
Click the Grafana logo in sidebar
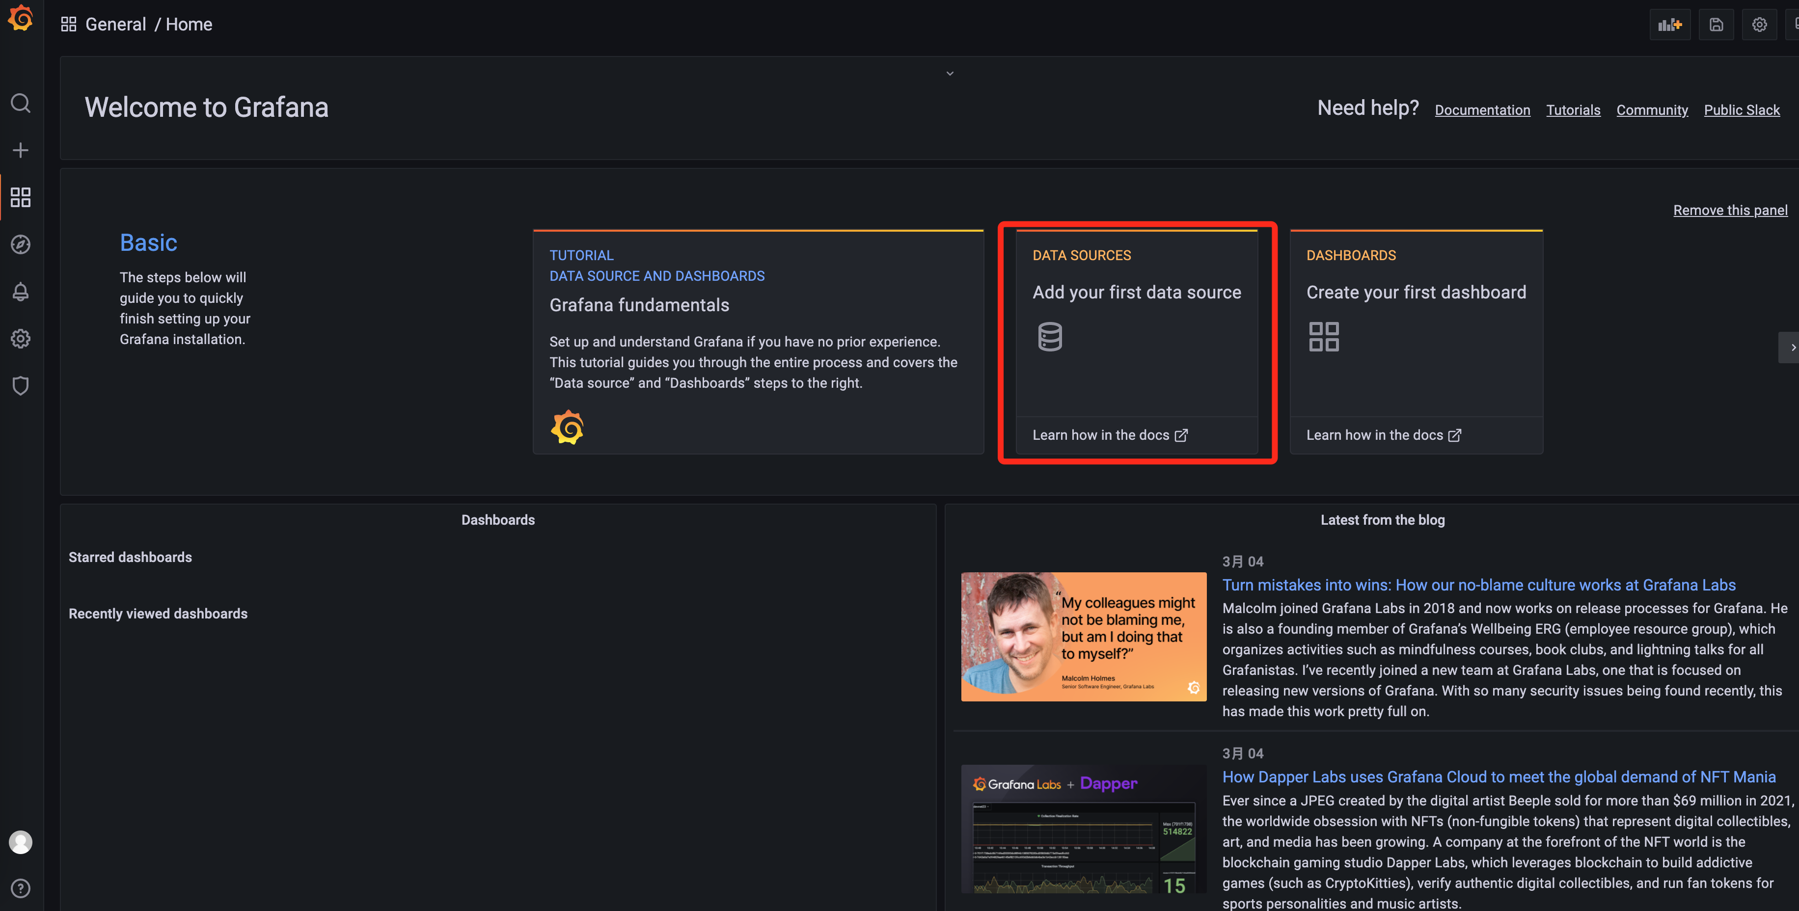(x=21, y=18)
